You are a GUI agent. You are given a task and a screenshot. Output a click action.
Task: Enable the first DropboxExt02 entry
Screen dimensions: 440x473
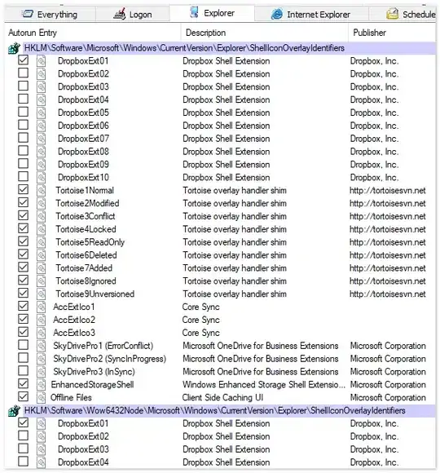click(x=23, y=73)
